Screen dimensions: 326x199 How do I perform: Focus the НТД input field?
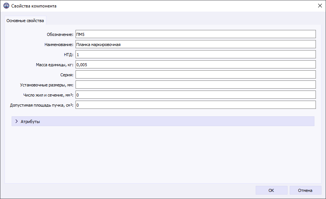point(196,55)
